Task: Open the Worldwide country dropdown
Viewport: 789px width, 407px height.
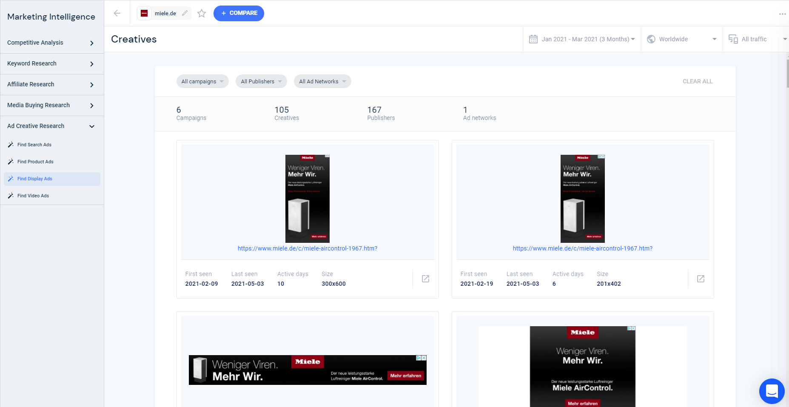Action: click(682, 39)
